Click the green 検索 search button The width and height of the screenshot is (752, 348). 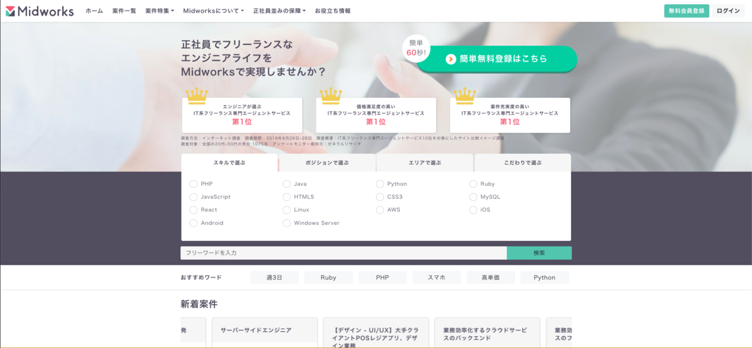click(x=539, y=253)
